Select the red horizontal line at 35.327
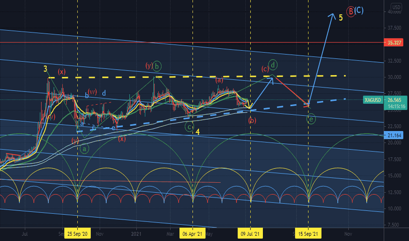 (192, 43)
